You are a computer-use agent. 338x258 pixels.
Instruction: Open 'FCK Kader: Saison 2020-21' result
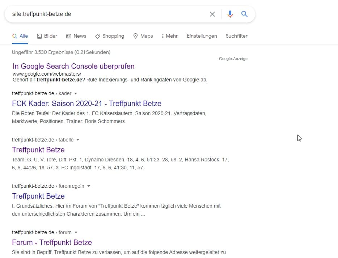point(86,103)
